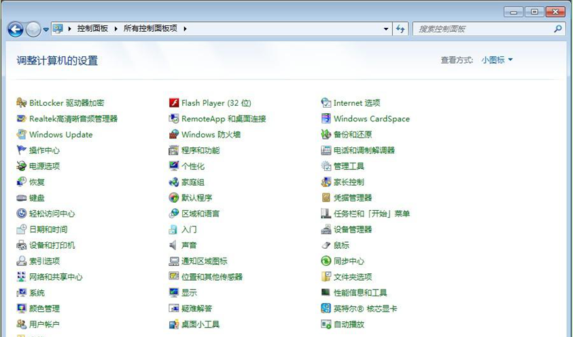573x337 pixels.
Task: Click the greyed Forward navigation button
Action: coord(33,29)
